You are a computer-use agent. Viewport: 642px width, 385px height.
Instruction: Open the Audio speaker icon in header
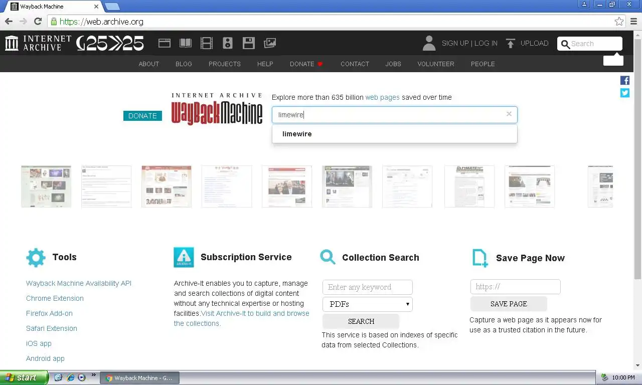click(x=228, y=43)
